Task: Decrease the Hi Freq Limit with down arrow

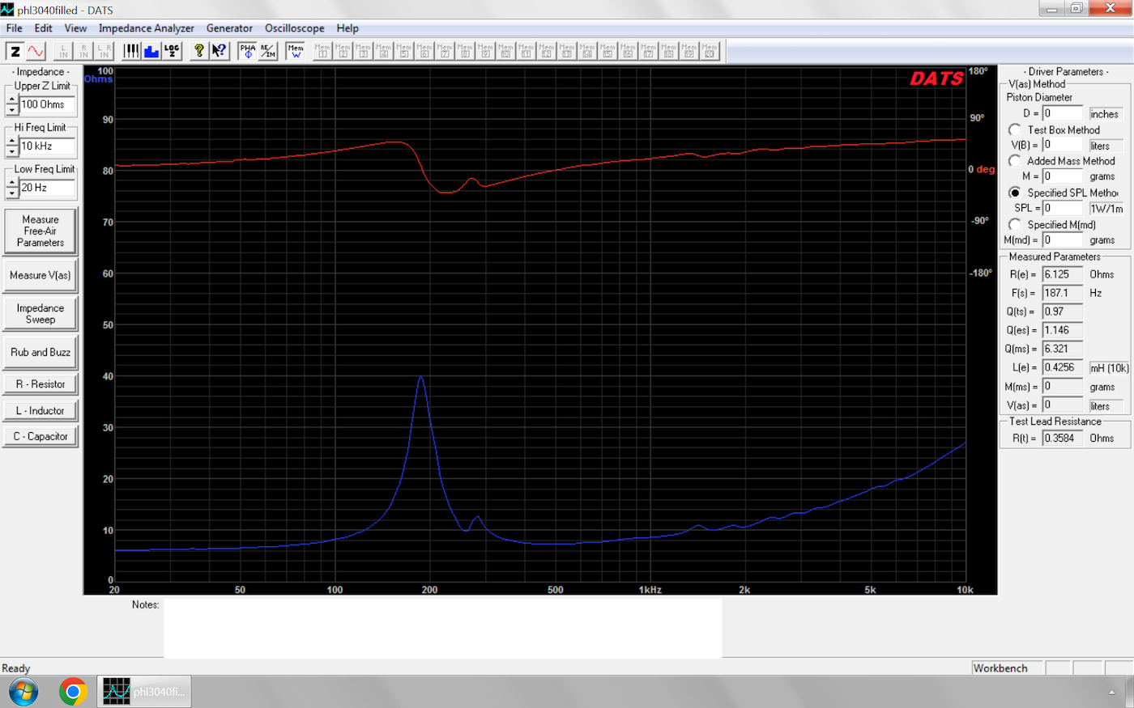Action: coord(12,151)
